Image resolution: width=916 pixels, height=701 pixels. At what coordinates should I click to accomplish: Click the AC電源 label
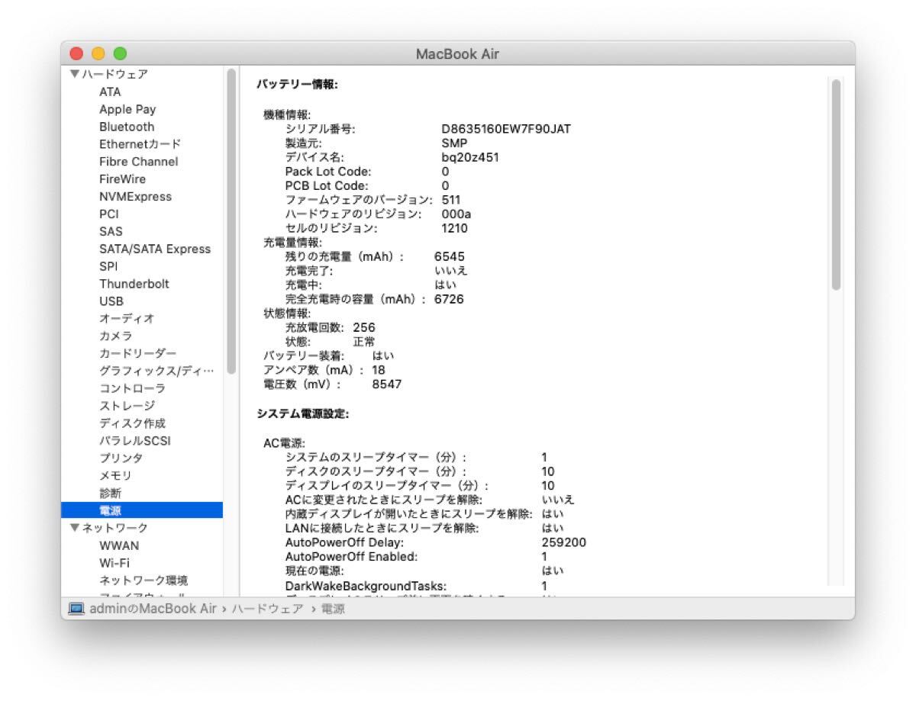[284, 443]
